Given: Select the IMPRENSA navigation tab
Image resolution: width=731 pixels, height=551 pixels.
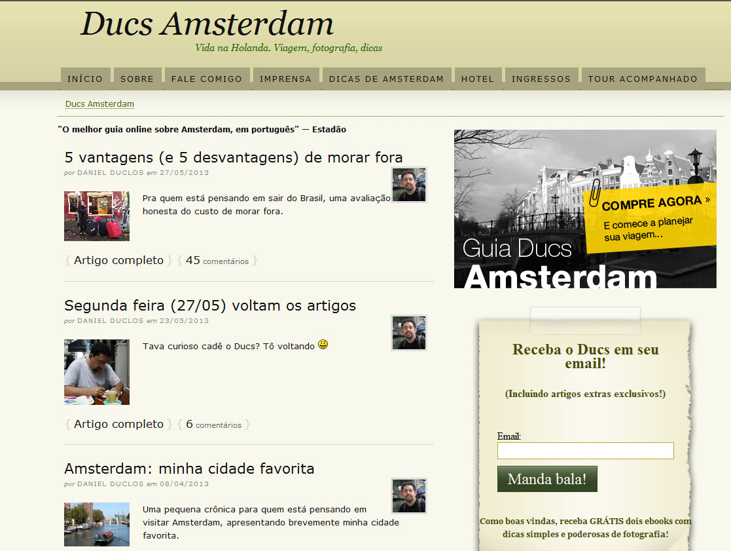Looking at the screenshot, I should click(285, 79).
